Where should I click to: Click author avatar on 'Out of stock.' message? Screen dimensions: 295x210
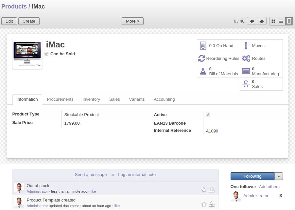click(19, 188)
